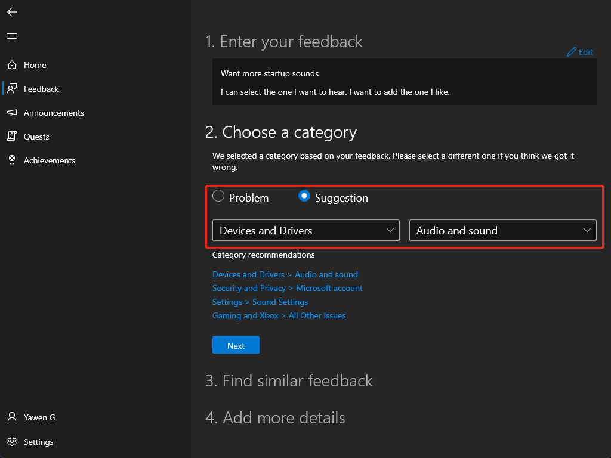Expand the Devices and Drivers dropdown

click(305, 231)
